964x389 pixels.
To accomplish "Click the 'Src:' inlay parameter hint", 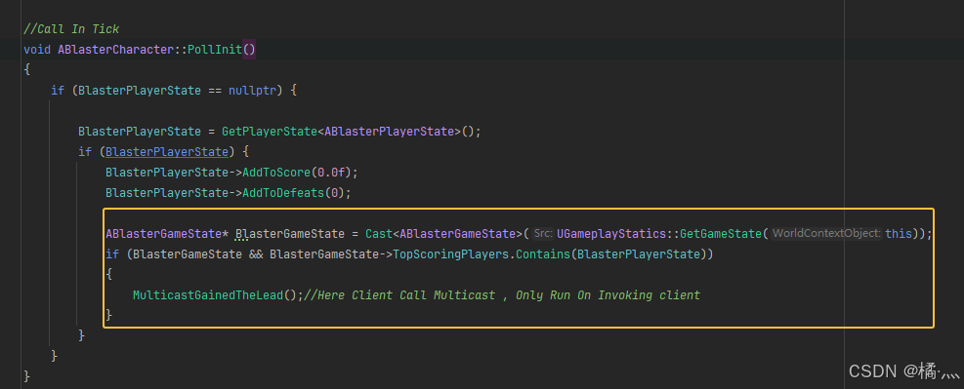I will [x=542, y=234].
